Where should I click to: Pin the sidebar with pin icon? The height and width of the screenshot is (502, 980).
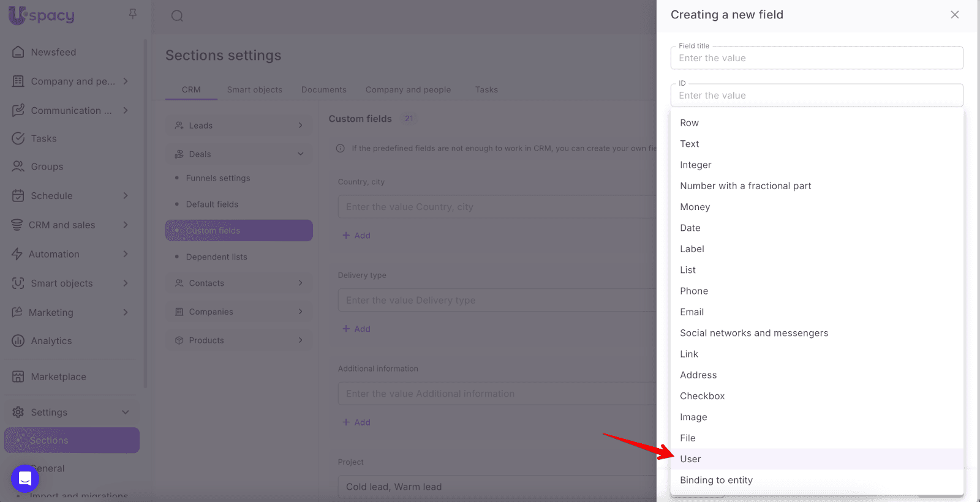tap(132, 13)
